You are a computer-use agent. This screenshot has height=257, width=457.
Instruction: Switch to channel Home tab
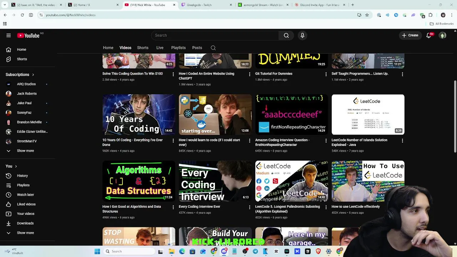(108, 48)
